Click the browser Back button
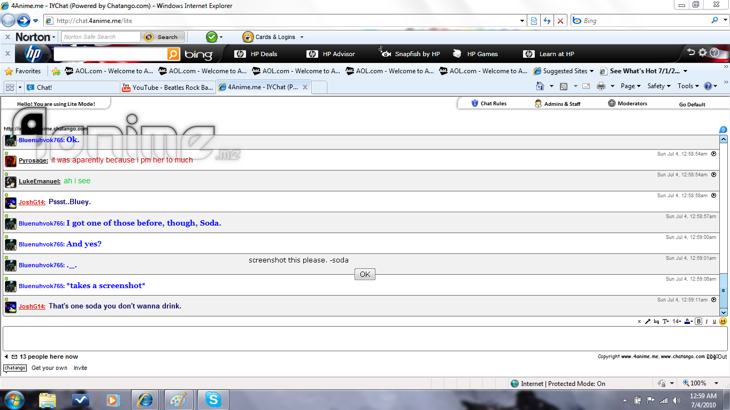Screen dimensions: 730x410 click(x=8, y=21)
